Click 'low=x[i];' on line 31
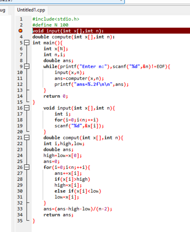 tap(67, 197)
